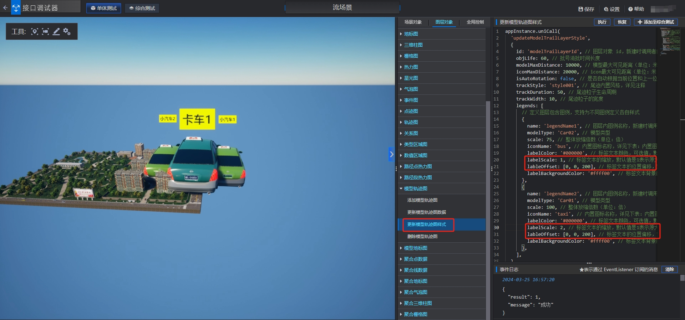
Task: Click the 小汽车1 label in scene
Action: [227, 119]
